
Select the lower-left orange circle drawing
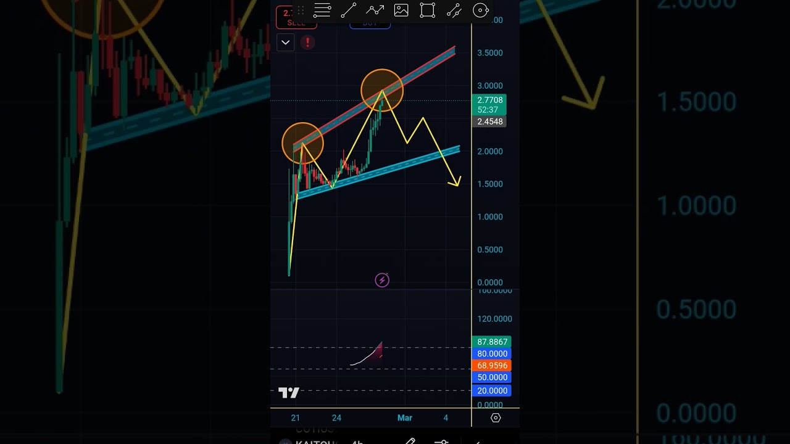click(302, 143)
